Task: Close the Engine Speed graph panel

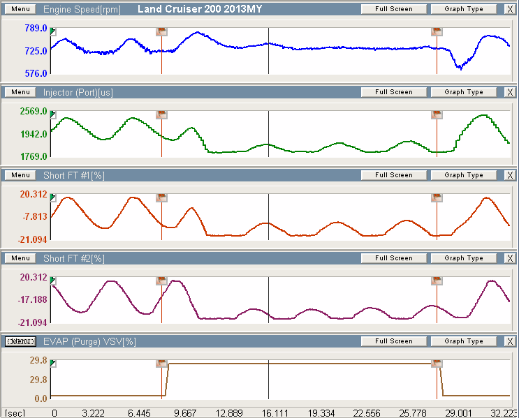Action: point(509,9)
